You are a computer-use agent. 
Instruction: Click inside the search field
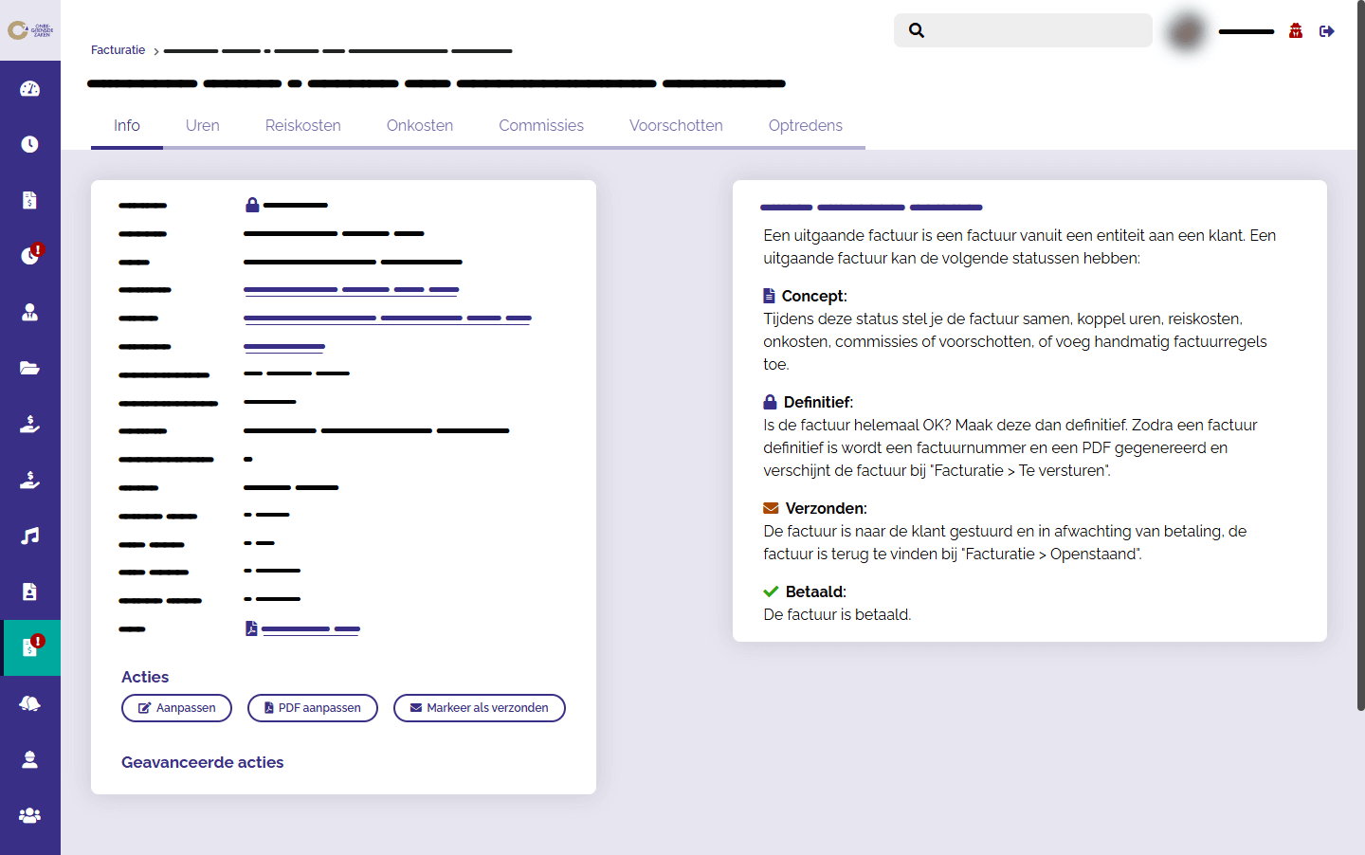(x=1023, y=30)
